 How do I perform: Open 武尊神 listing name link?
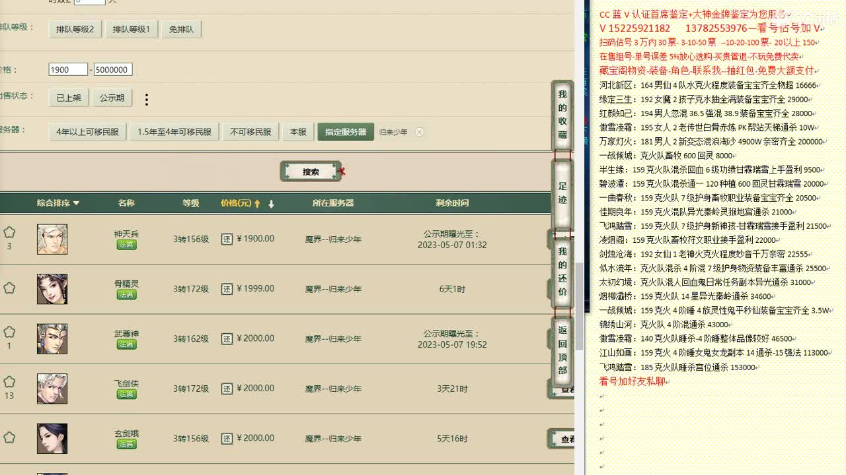pos(126,334)
